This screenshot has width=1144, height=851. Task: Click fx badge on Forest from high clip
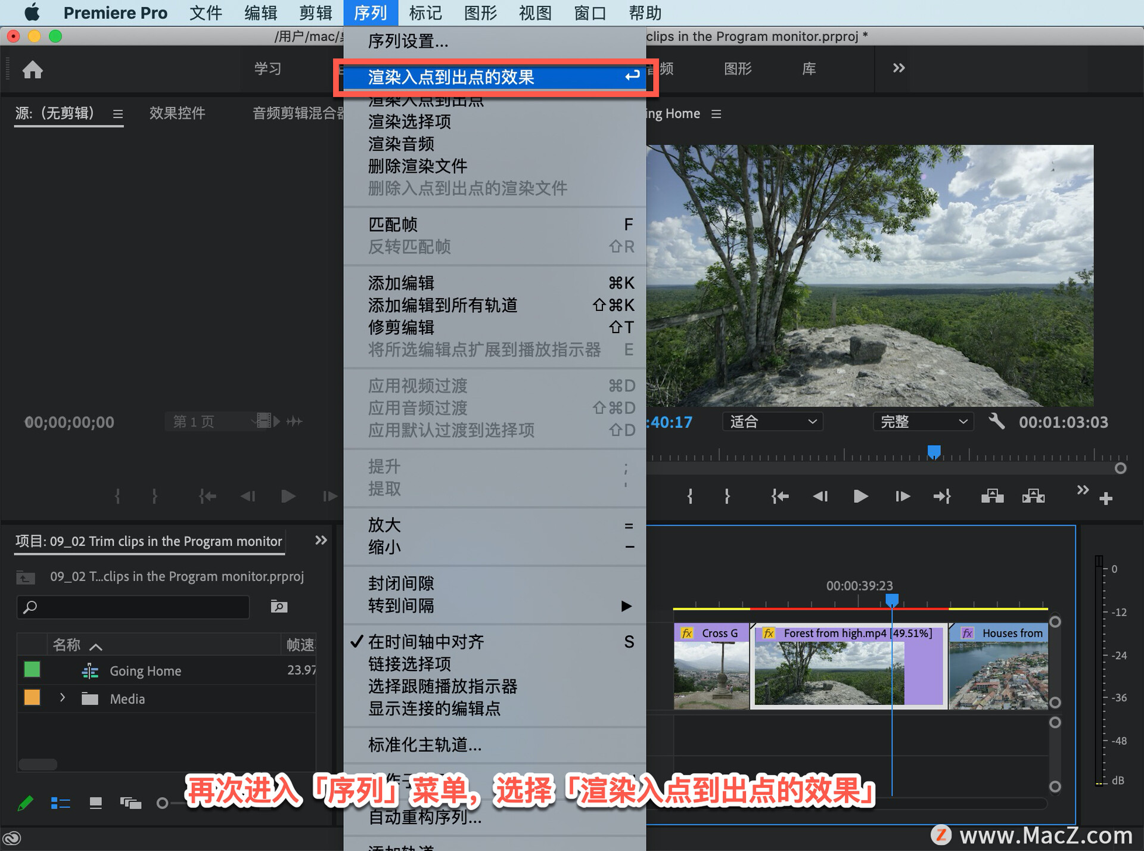click(x=769, y=633)
